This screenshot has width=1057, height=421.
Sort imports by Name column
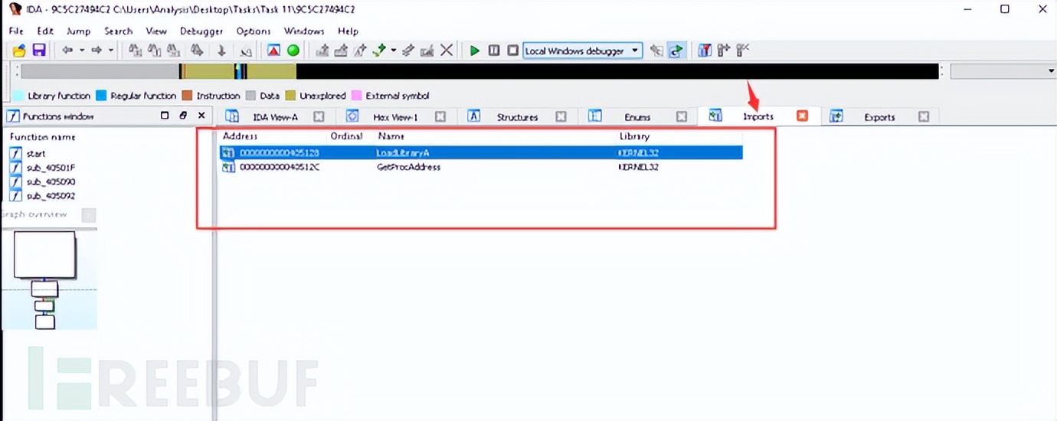point(391,136)
